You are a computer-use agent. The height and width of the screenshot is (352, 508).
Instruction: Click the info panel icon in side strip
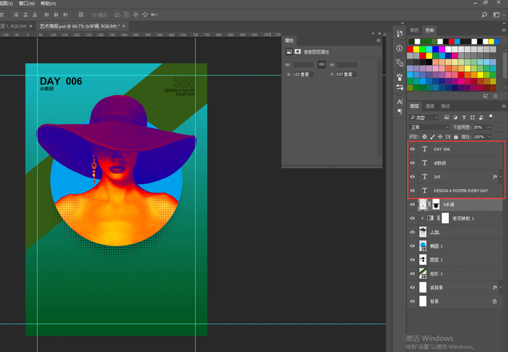click(399, 48)
